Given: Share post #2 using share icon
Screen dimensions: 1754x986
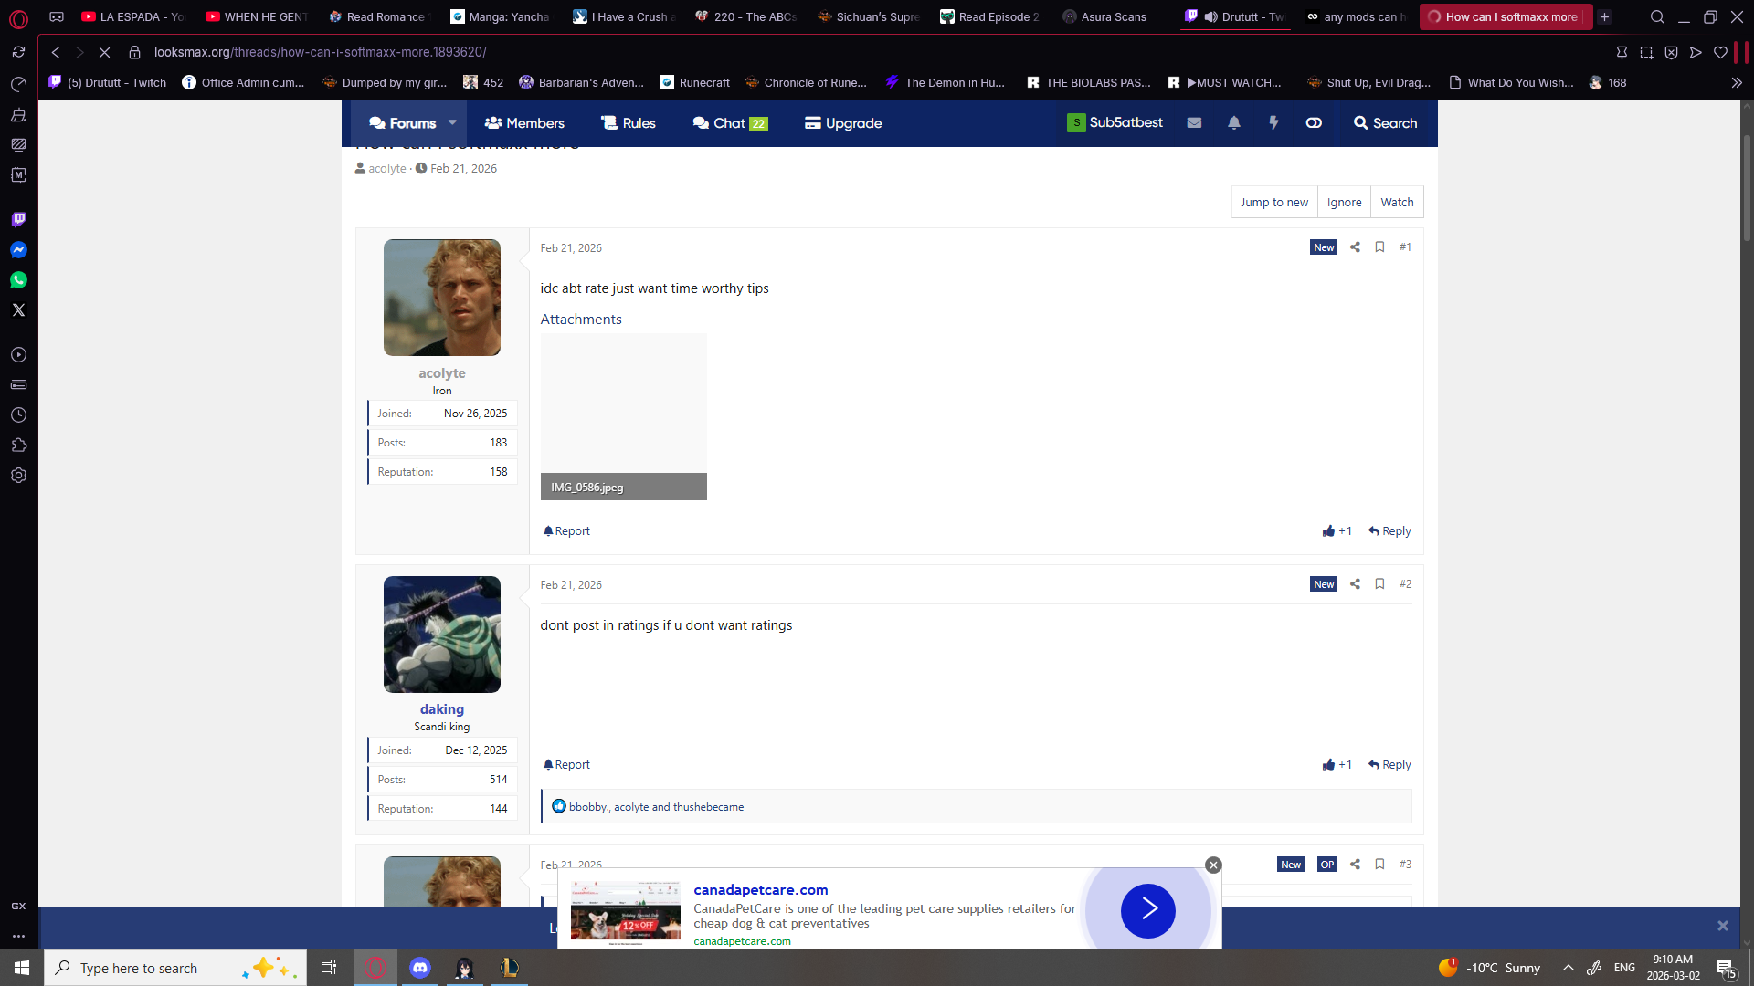Looking at the screenshot, I should click(1355, 584).
